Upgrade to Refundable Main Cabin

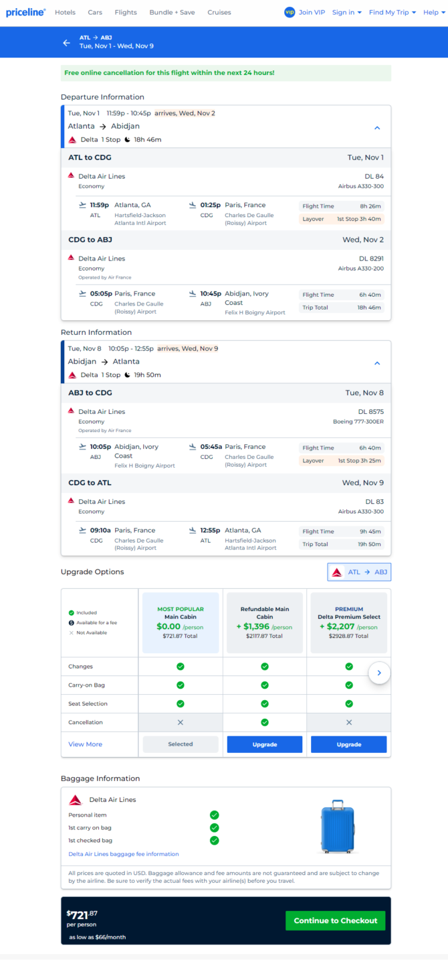point(265,744)
